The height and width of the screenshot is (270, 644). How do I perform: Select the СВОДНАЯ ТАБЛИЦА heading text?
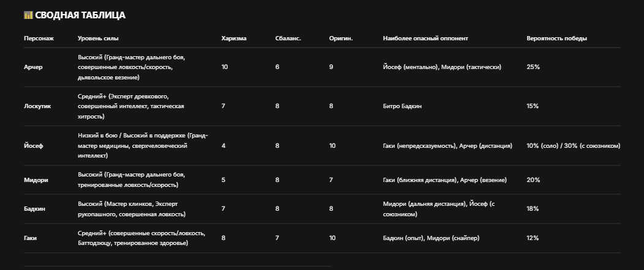(80, 15)
